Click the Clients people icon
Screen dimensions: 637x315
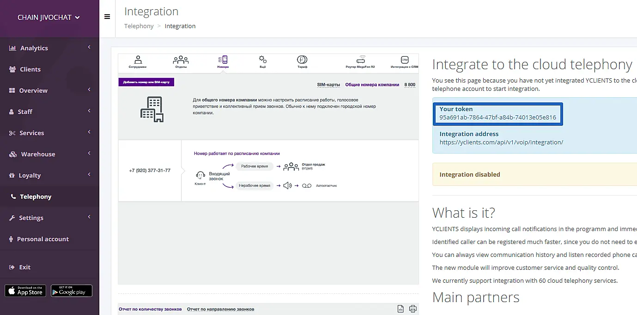(12, 69)
